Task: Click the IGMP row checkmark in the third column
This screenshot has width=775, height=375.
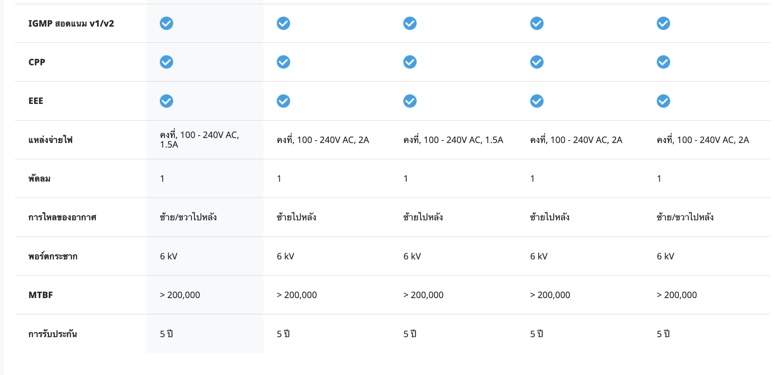Action: pos(410,23)
